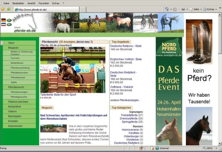This screenshot has height=152, width=222.
Task: Click the Print icon in toolbar
Action: point(183,9)
